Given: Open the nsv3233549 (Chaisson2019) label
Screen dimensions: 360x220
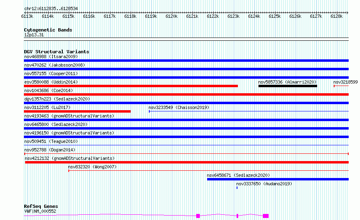Looking at the screenshot, I should pyautogui.click(x=179, y=107).
